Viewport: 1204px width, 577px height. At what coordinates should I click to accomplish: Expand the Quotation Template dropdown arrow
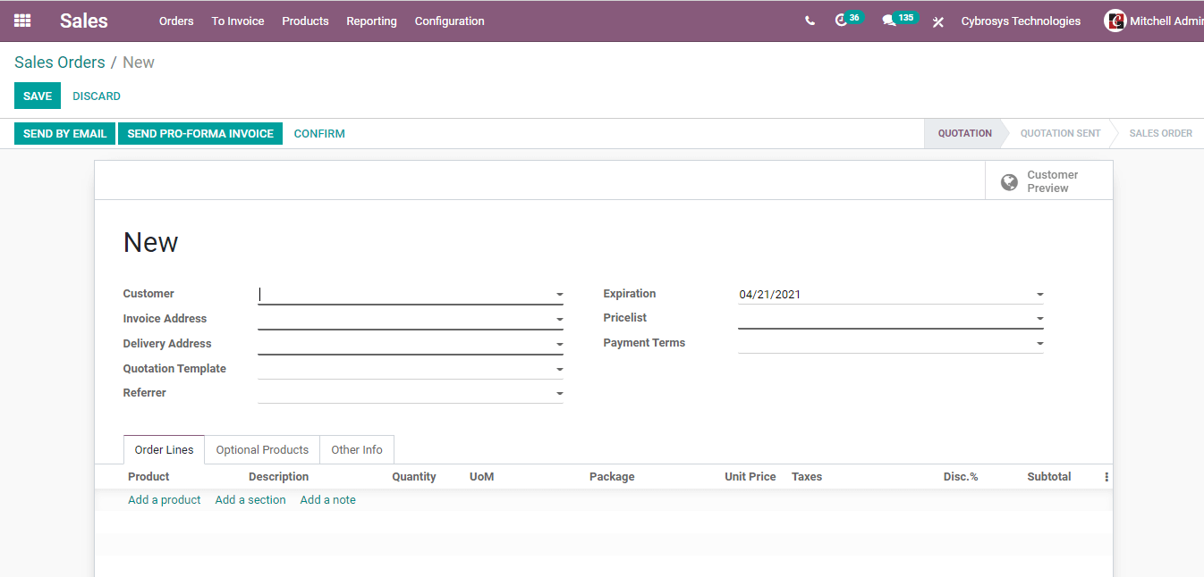pyautogui.click(x=559, y=370)
